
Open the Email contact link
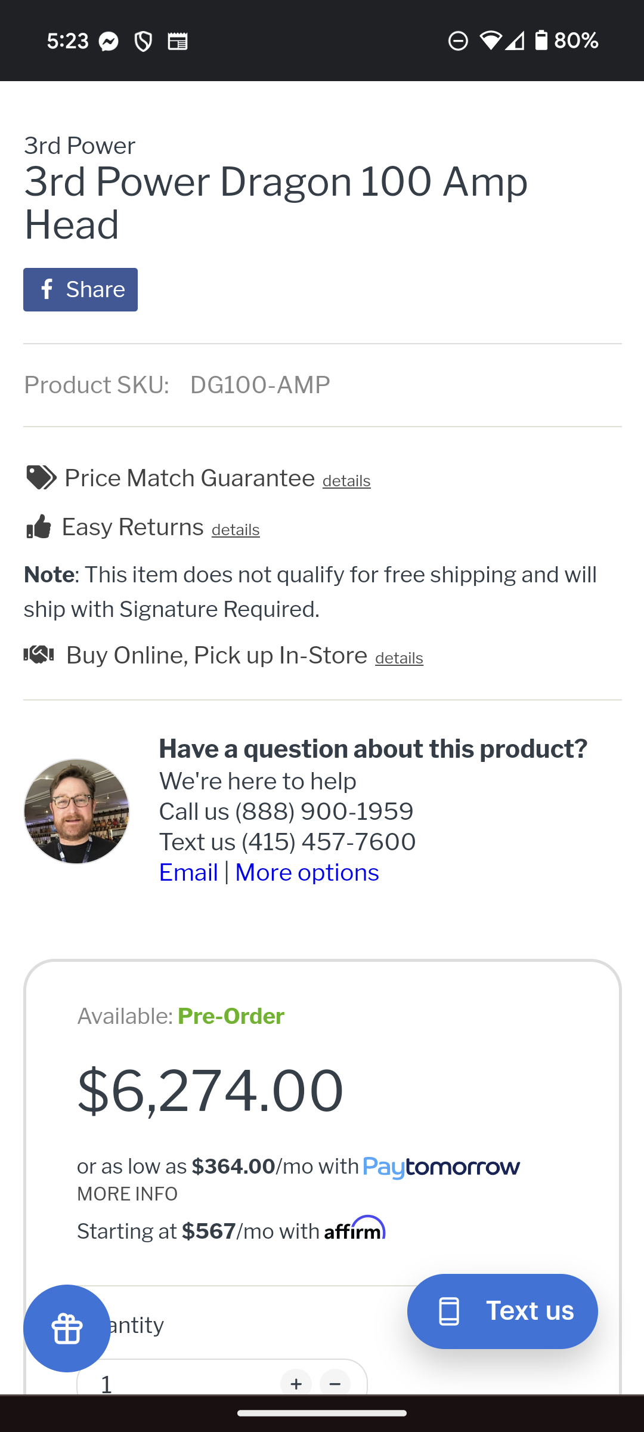click(188, 872)
